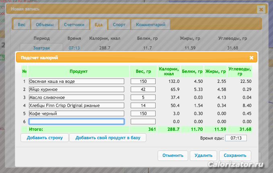The width and height of the screenshot is (273, 173).
Task: Click the Отменить button
Action: pos(173,155)
